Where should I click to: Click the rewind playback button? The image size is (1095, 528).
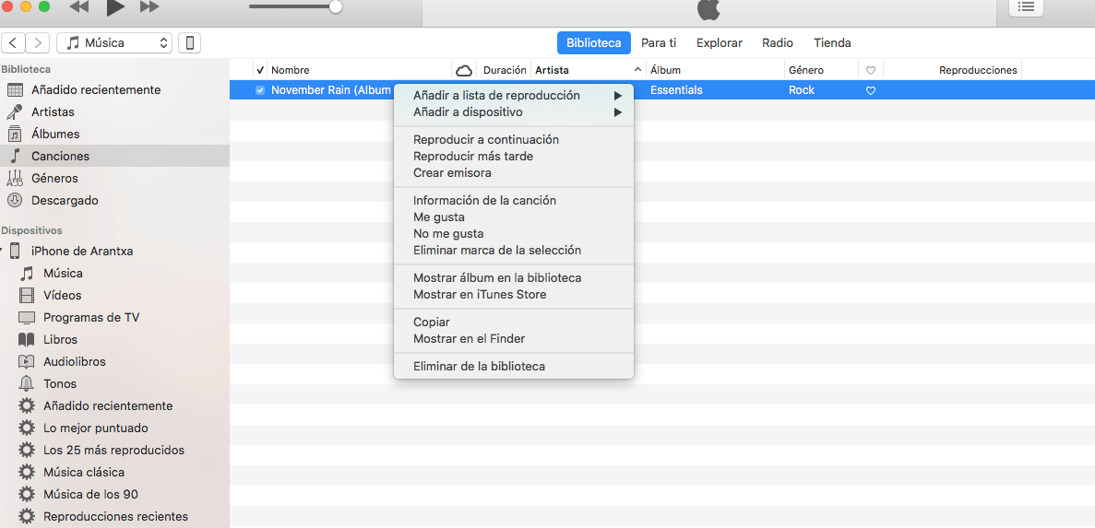coord(79,7)
